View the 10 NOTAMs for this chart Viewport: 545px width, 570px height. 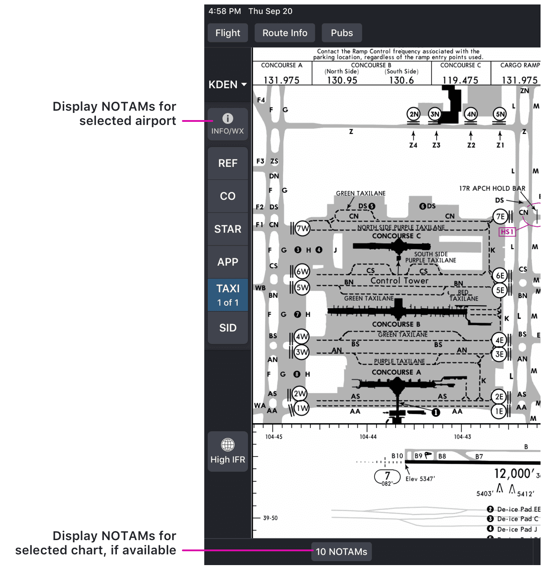click(341, 551)
